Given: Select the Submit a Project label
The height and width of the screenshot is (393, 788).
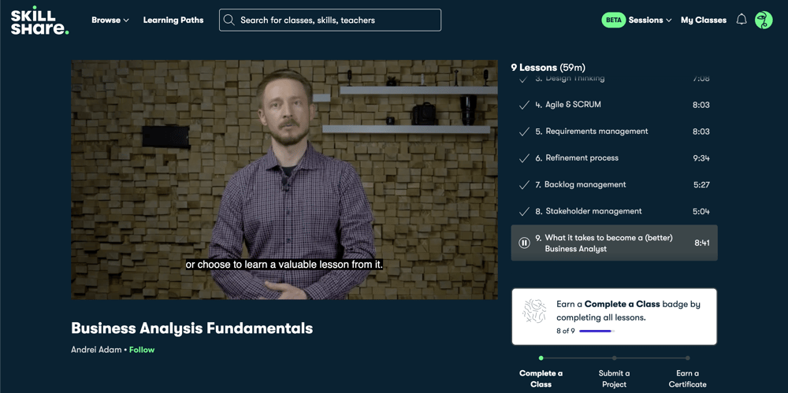Looking at the screenshot, I should 614,379.
